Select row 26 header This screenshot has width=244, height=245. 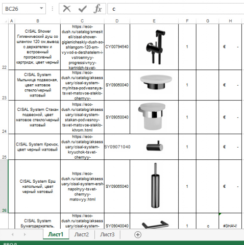(4, 186)
